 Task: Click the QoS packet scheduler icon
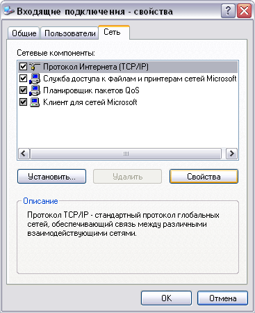(x=35, y=90)
